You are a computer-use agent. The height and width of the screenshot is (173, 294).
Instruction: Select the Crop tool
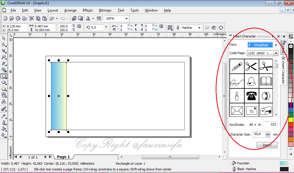pyautogui.click(x=4, y=51)
